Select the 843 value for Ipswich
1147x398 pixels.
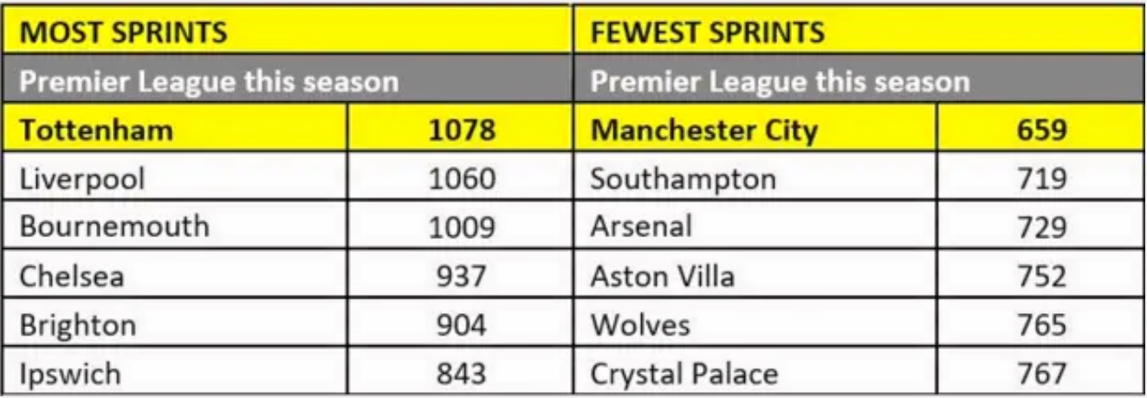[463, 374]
